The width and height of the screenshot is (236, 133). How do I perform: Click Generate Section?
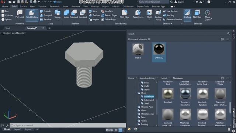(173, 20)
